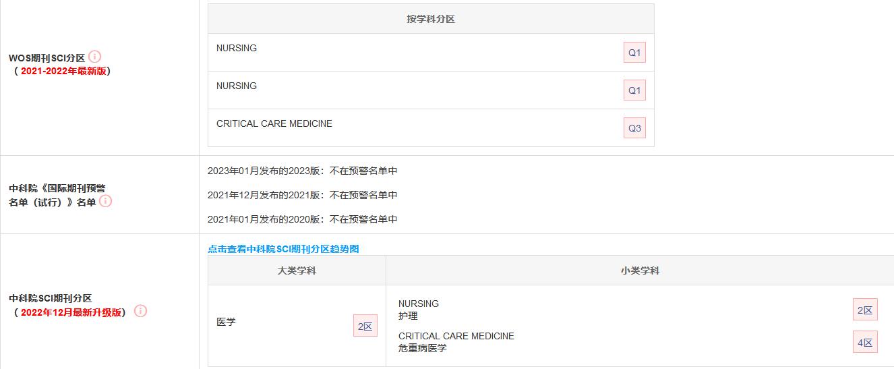This screenshot has width=894, height=369.
Task: Click the 4区 badge for 危重病医学
Action: pos(864,342)
